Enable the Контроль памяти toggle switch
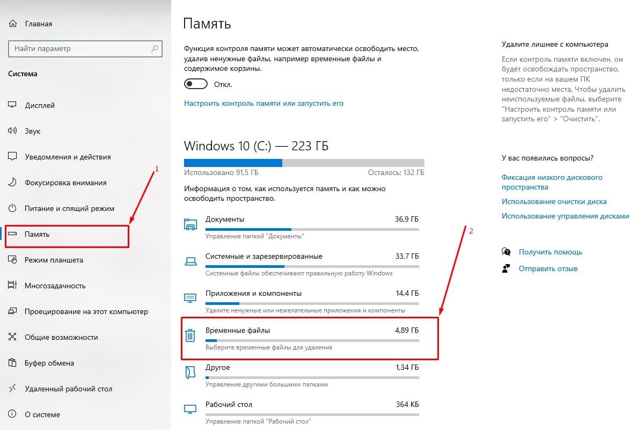The image size is (637, 430). pyautogui.click(x=195, y=84)
